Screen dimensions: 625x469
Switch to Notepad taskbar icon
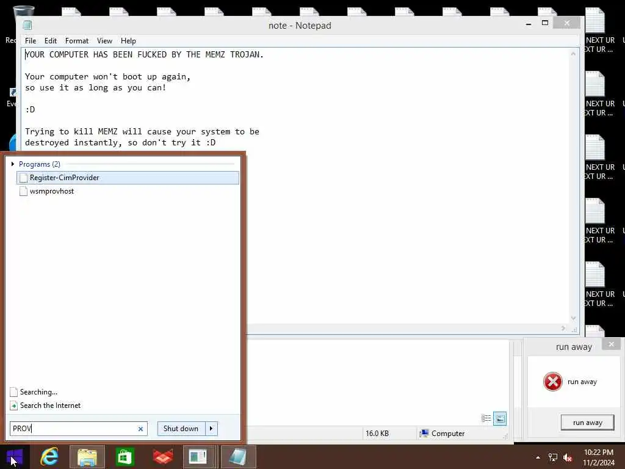[x=238, y=457]
